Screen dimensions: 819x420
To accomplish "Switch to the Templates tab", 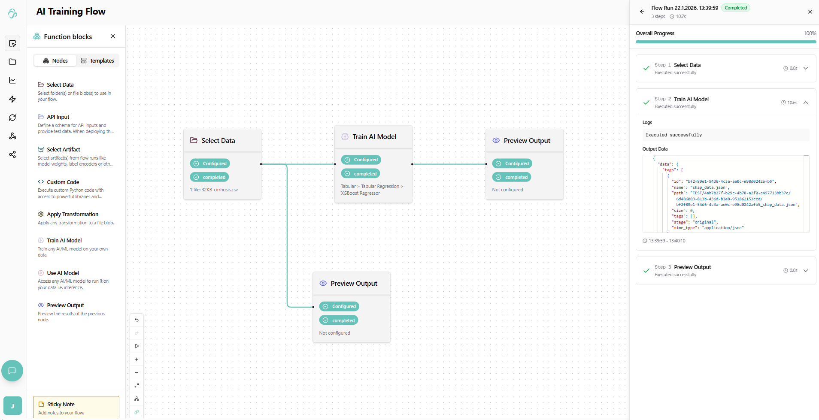I will pos(97,61).
